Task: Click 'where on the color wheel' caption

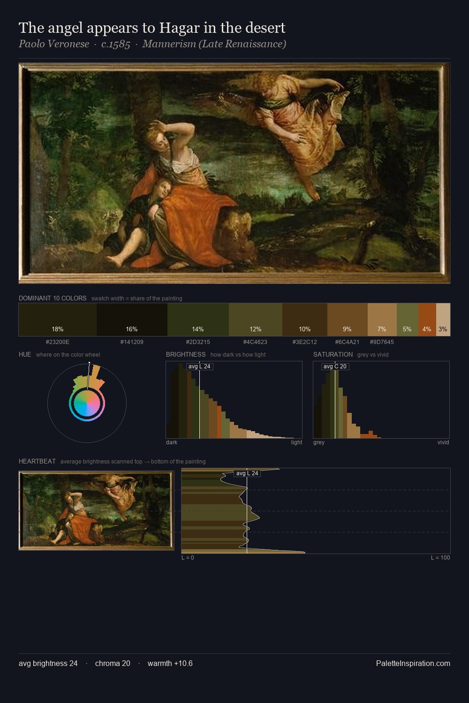Action: [x=68, y=355]
